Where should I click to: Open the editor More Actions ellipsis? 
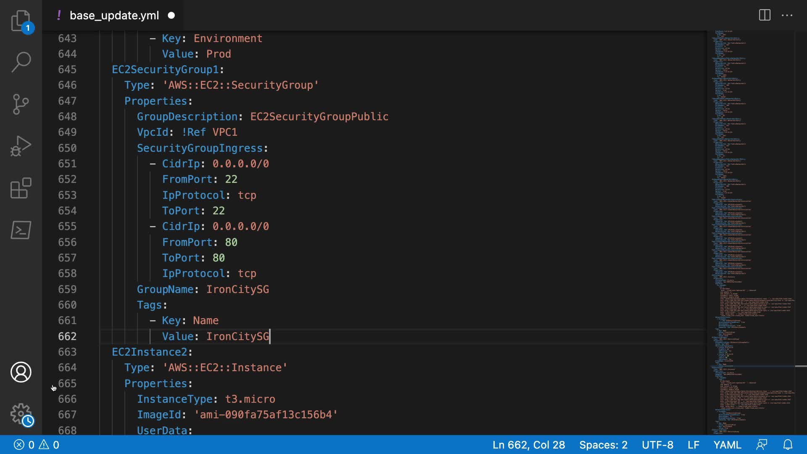[787, 16]
